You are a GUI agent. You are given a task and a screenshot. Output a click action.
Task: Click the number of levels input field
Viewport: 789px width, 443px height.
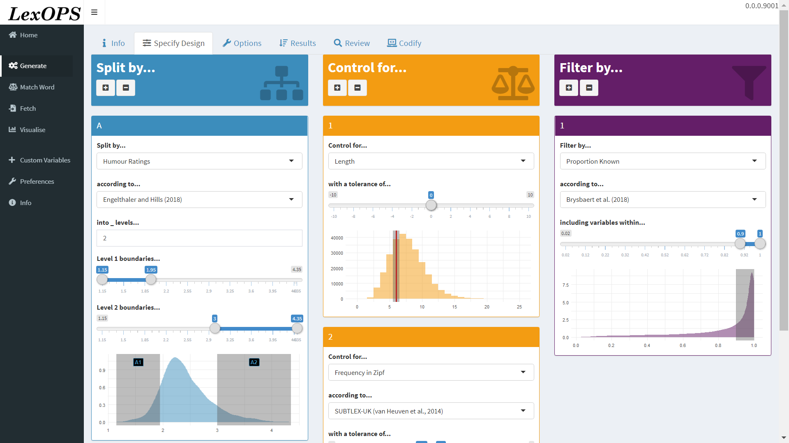199,238
